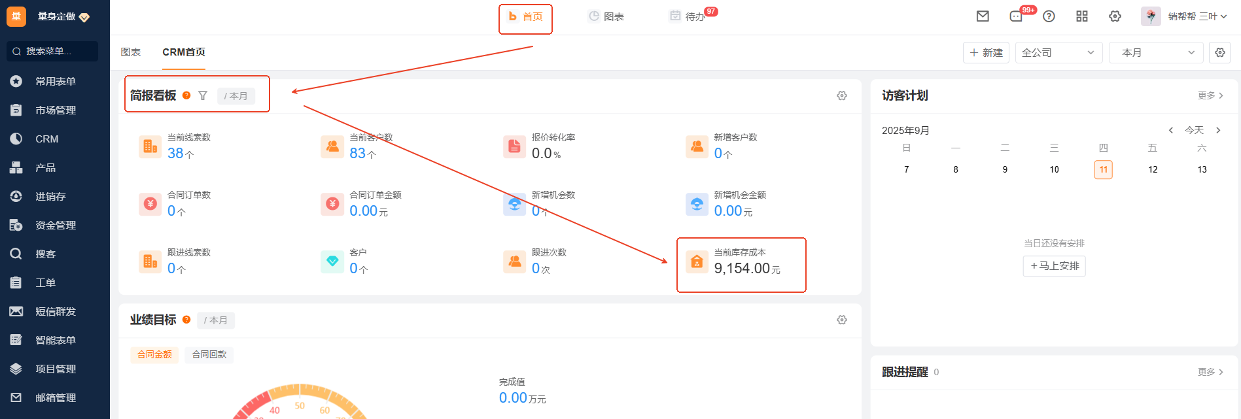
Task: Expand the 销帮帮 三叶 user menu
Action: 1197,16
